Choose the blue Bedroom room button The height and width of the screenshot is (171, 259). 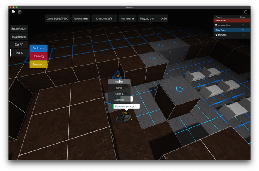click(x=39, y=48)
